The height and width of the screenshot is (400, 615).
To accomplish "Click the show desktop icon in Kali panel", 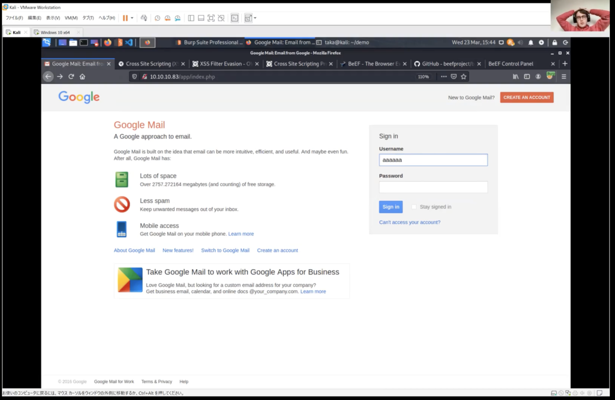I will [63, 42].
